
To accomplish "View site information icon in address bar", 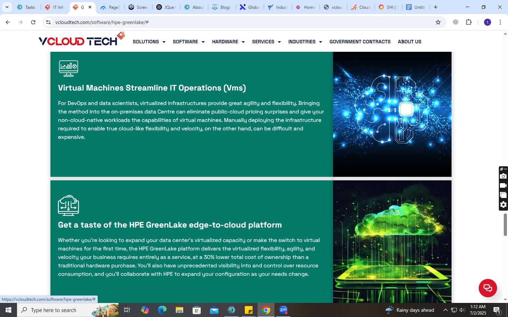I will [48, 22].
